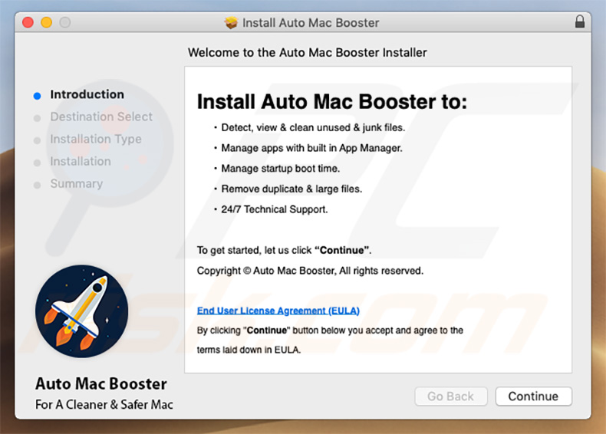Click the copyright notice text
The width and height of the screenshot is (606, 434).
310,271
